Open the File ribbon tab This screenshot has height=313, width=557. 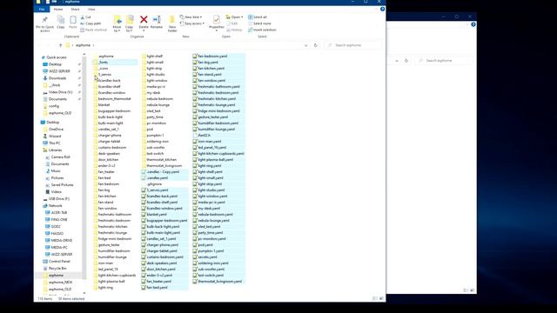click(x=42, y=10)
